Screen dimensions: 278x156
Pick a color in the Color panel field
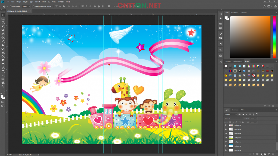[250, 37]
